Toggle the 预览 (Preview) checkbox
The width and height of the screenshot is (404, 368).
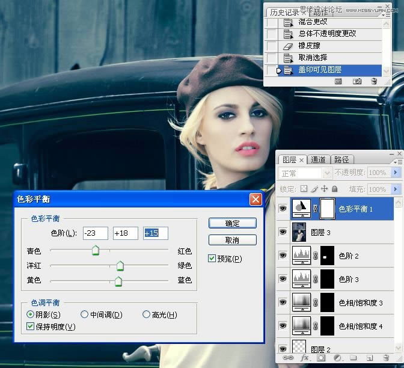tap(212, 259)
